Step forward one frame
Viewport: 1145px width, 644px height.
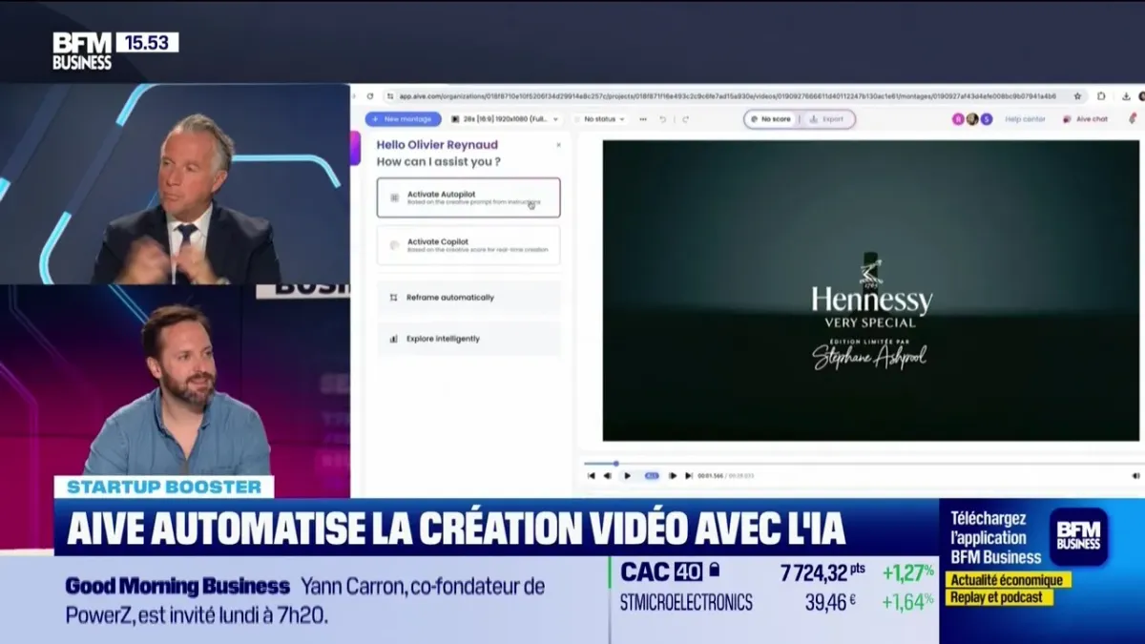tap(673, 475)
